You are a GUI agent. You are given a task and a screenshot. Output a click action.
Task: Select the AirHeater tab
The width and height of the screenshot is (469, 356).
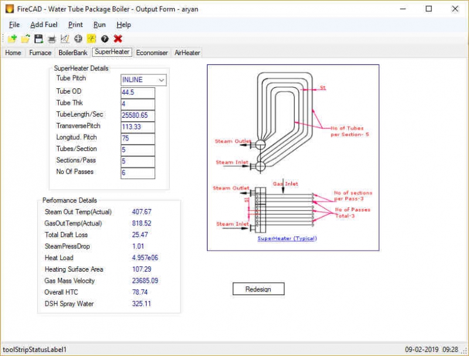click(187, 52)
